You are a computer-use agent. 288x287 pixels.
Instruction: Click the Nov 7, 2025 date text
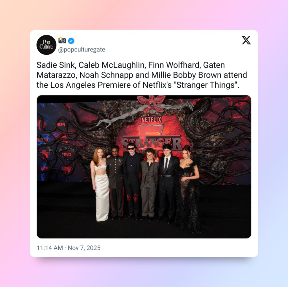coord(84,248)
